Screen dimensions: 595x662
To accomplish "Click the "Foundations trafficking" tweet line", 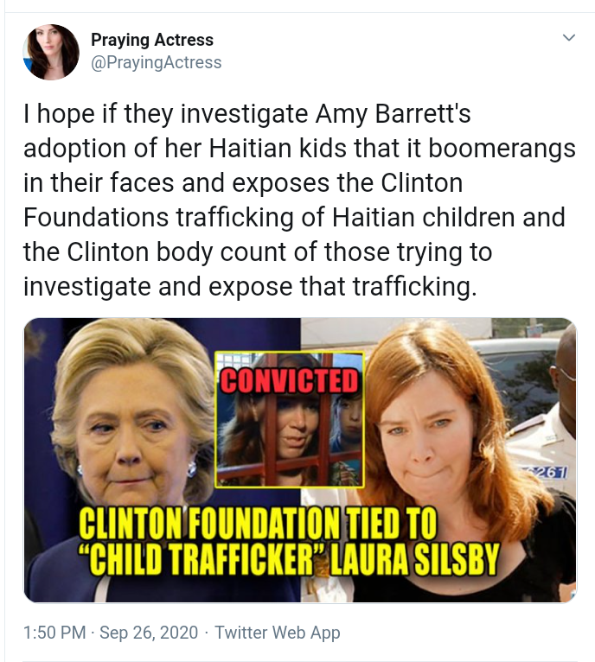I will (x=294, y=218).
